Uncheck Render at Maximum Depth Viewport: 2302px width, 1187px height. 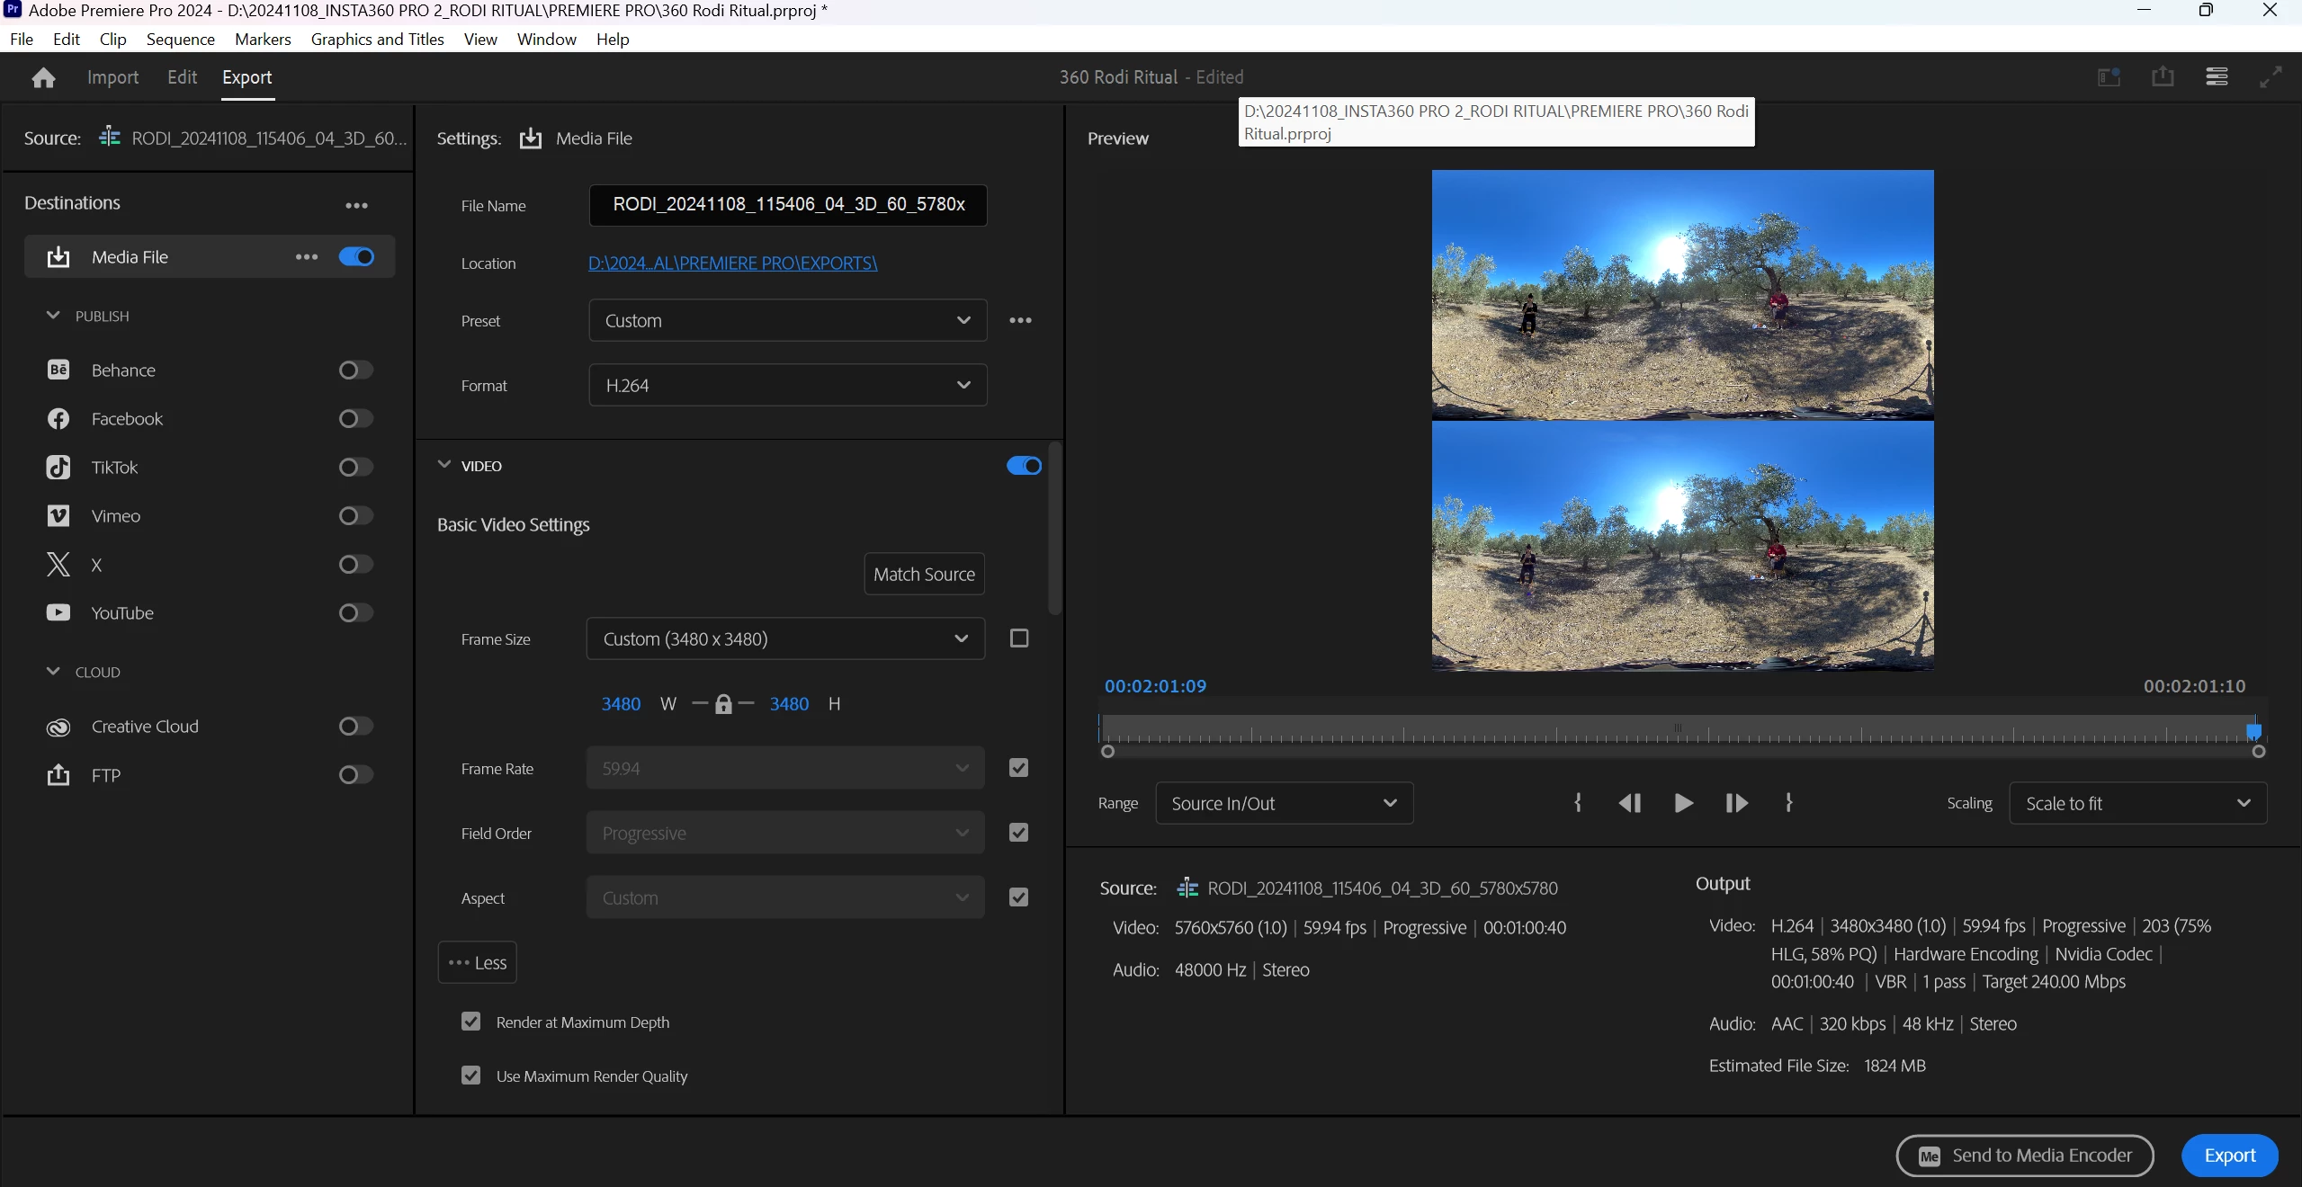pyautogui.click(x=470, y=1022)
